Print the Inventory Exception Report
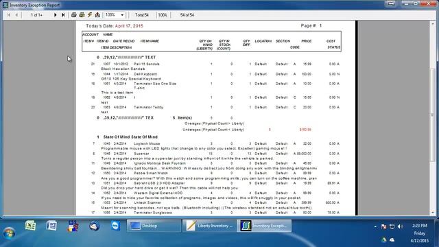This screenshot has height=247, width=439. click(x=73, y=15)
